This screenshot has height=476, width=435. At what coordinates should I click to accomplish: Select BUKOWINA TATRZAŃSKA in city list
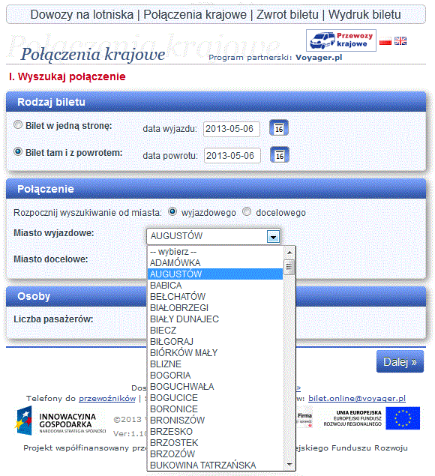[215, 465]
